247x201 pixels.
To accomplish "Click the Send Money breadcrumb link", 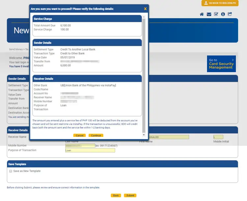I will [16, 49].
